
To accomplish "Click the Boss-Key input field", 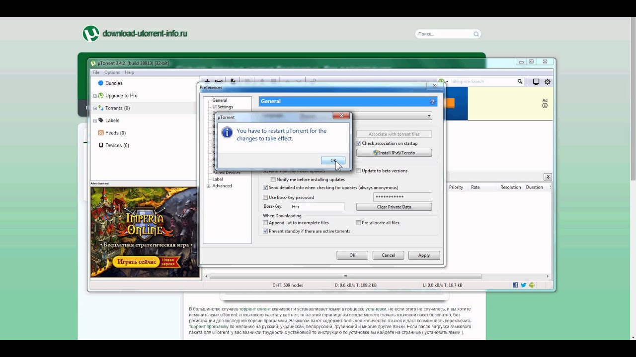I will tap(318, 207).
